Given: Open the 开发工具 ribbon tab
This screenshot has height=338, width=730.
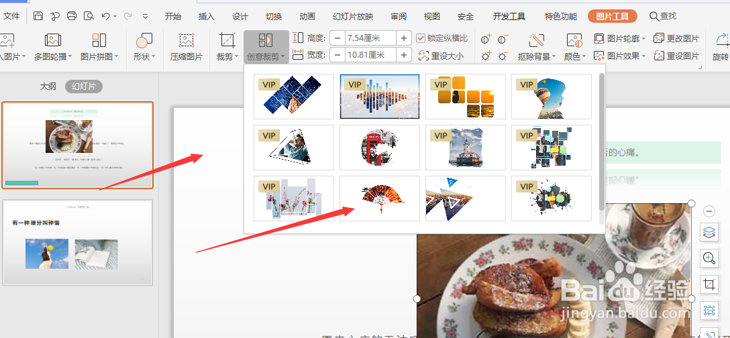Looking at the screenshot, I should (x=509, y=16).
